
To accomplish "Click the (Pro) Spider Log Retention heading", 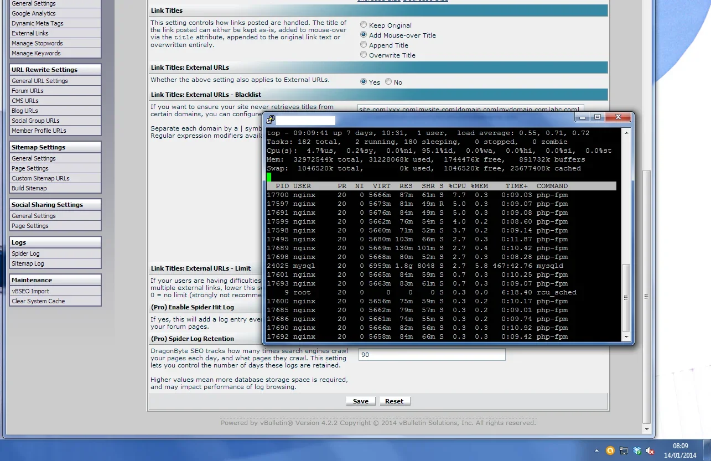I will point(193,339).
